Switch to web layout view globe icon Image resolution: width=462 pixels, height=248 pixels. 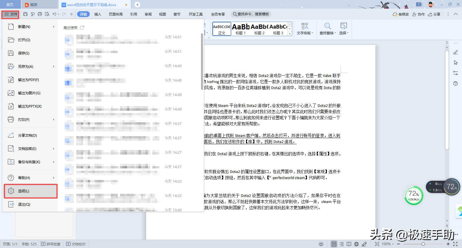(357, 244)
